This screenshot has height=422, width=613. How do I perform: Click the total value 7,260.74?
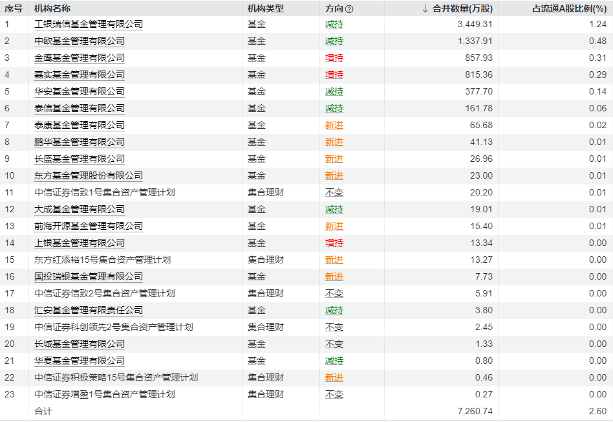(475, 412)
